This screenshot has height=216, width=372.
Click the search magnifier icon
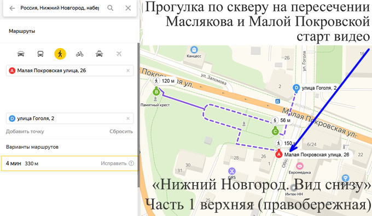click(x=110, y=8)
